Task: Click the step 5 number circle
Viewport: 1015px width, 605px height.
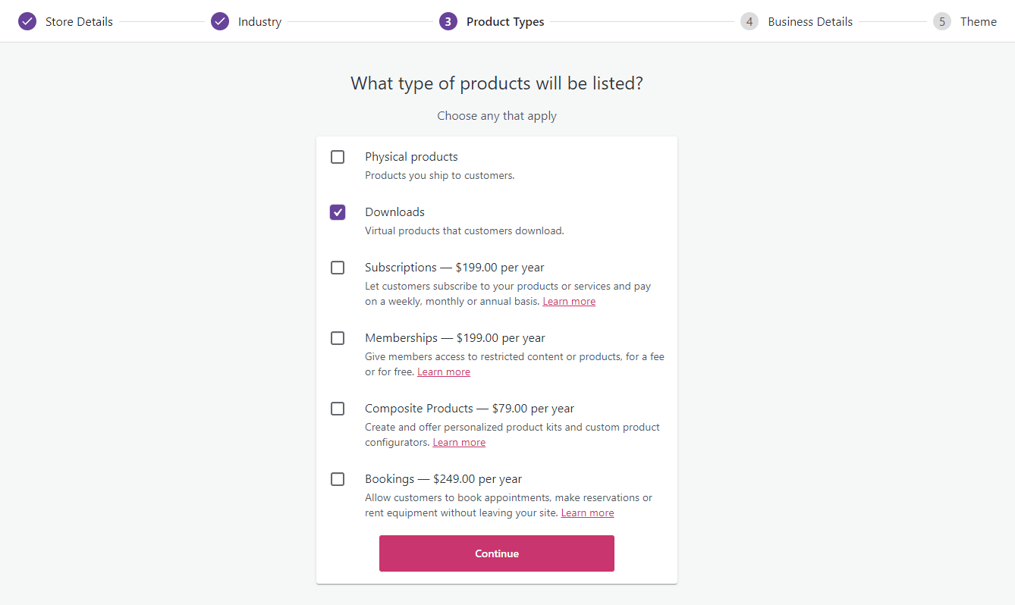Action: pos(942,21)
